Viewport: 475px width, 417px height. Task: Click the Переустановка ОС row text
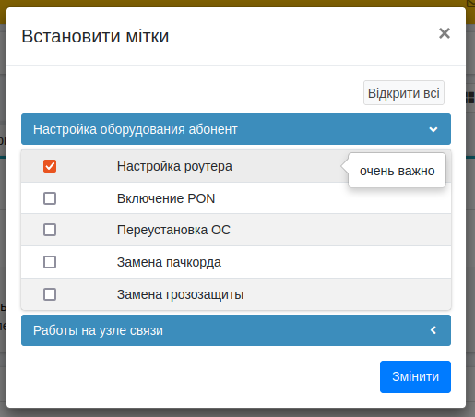pos(173,230)
